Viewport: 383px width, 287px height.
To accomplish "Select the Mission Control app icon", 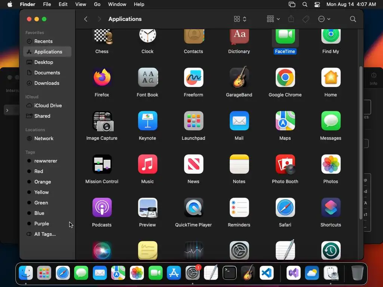I will tap(102, 164).
